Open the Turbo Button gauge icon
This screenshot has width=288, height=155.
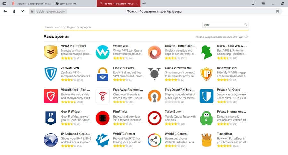(x=155, y=118)
